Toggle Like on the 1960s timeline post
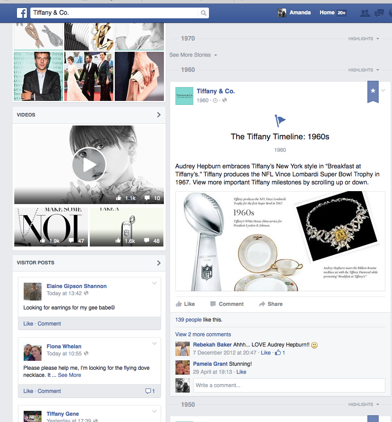The width and height of the screenshot is (392, 422). (x=185, y=304)
